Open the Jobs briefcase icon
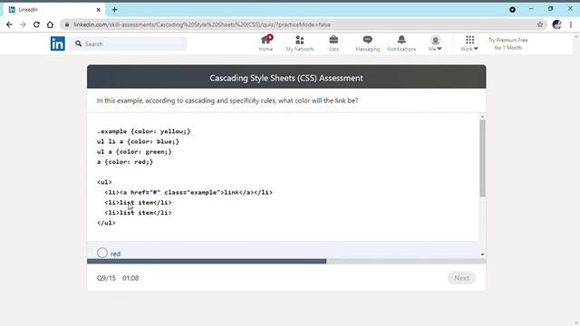 [x=333, y=40]
